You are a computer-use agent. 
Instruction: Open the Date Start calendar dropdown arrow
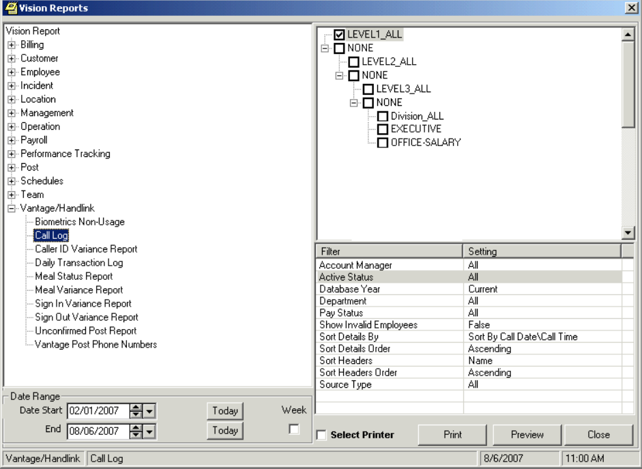(x=149, y=410)
